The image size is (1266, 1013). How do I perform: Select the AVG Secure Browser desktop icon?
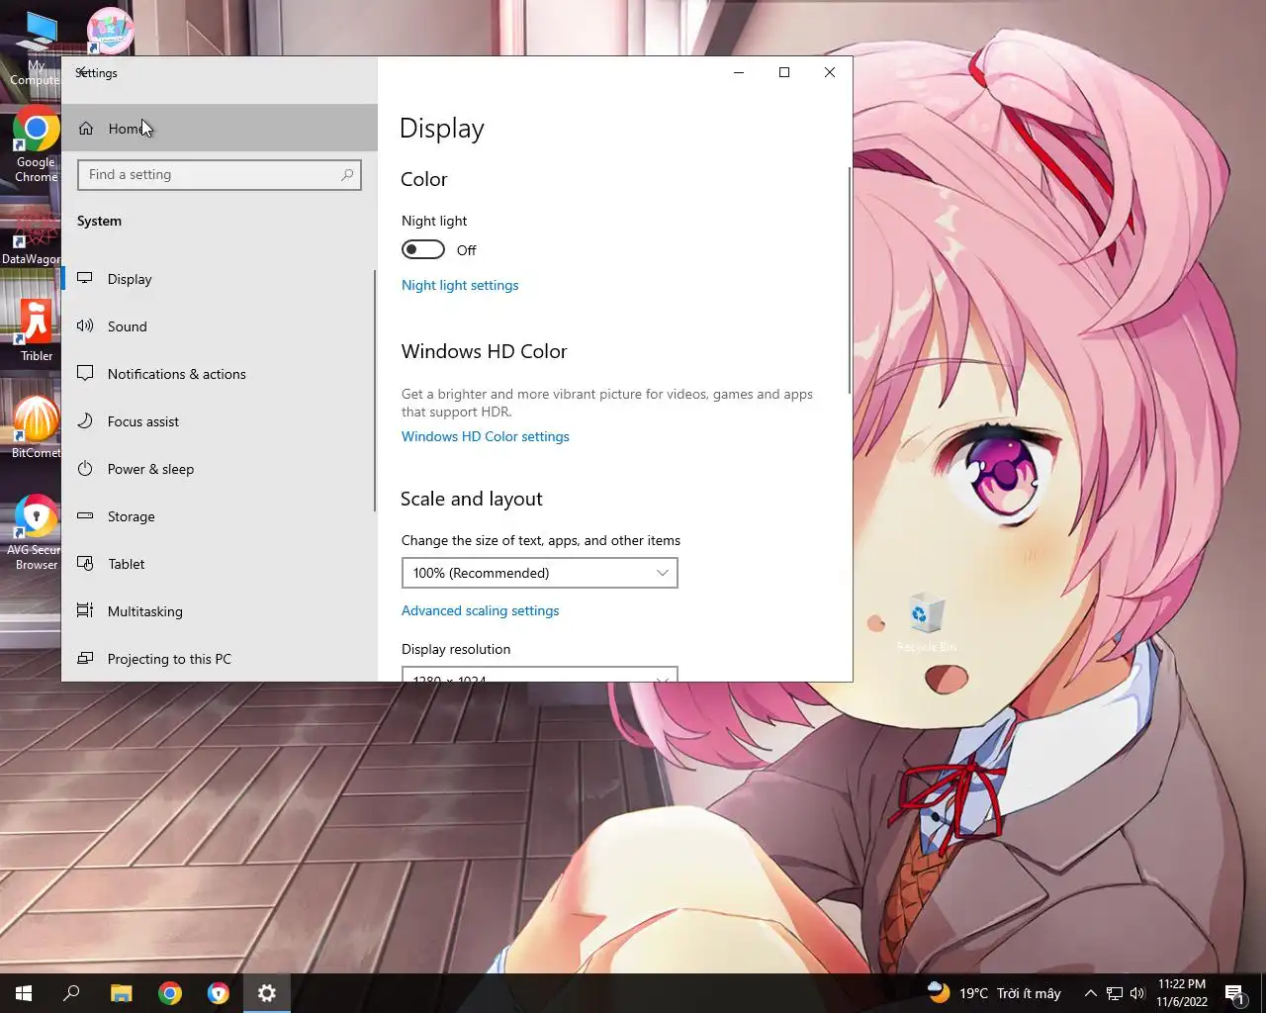point(34,532)
